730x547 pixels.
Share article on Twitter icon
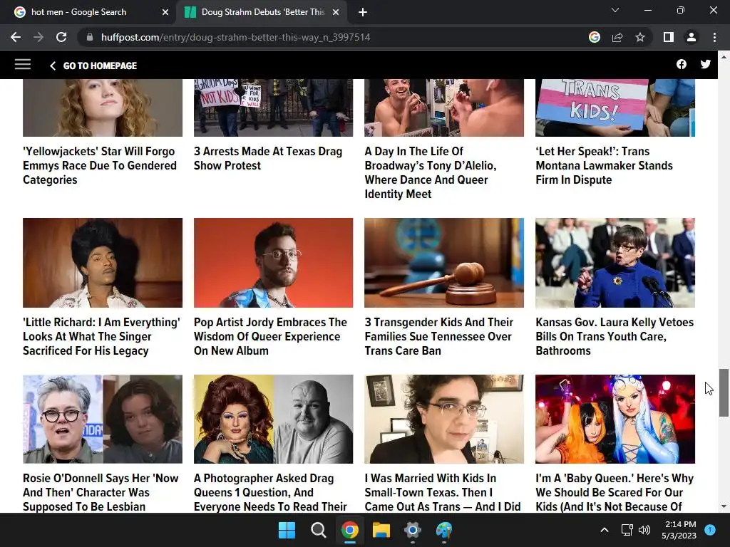(x=705, y=65)
